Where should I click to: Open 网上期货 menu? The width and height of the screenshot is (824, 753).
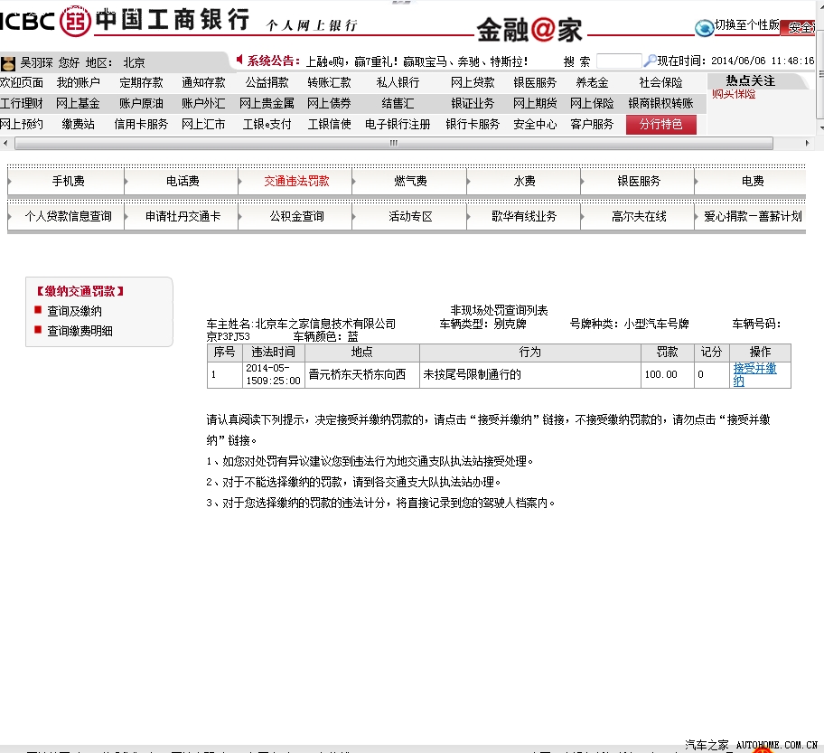(535, 104)
